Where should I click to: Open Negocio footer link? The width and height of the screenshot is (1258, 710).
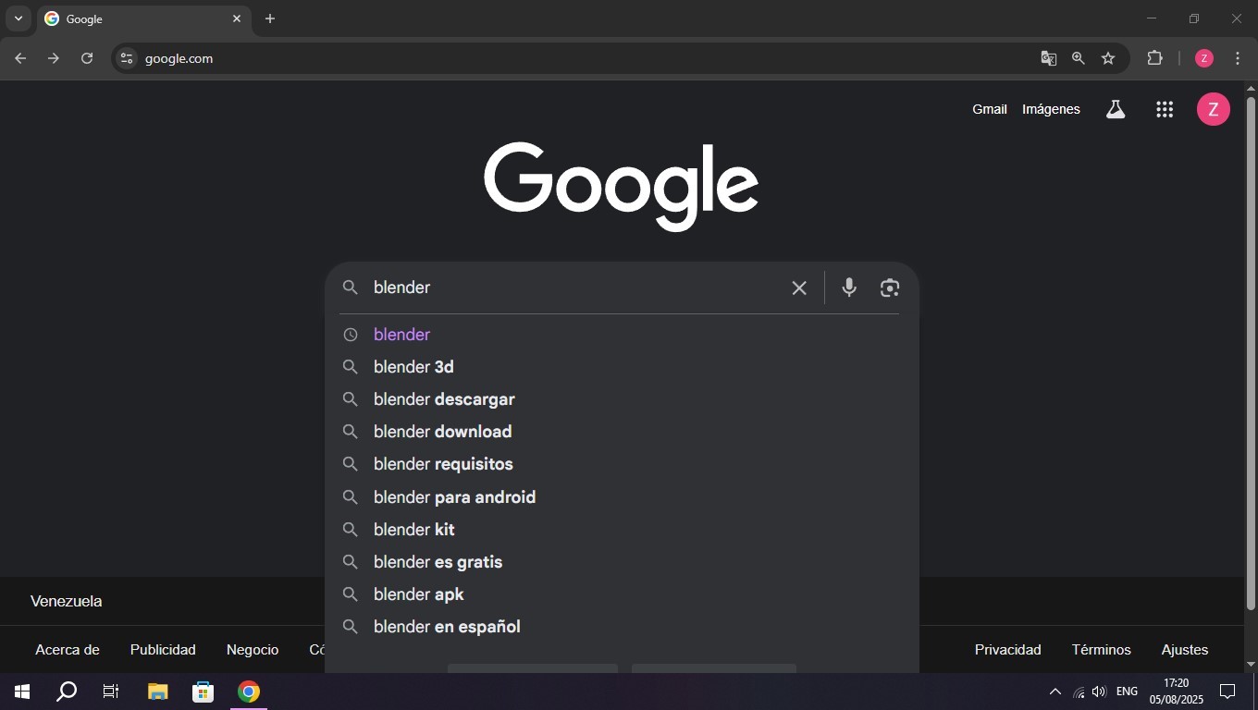point(253,650)
